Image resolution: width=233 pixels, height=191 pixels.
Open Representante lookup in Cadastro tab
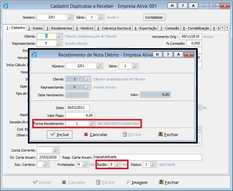[59, 43]
